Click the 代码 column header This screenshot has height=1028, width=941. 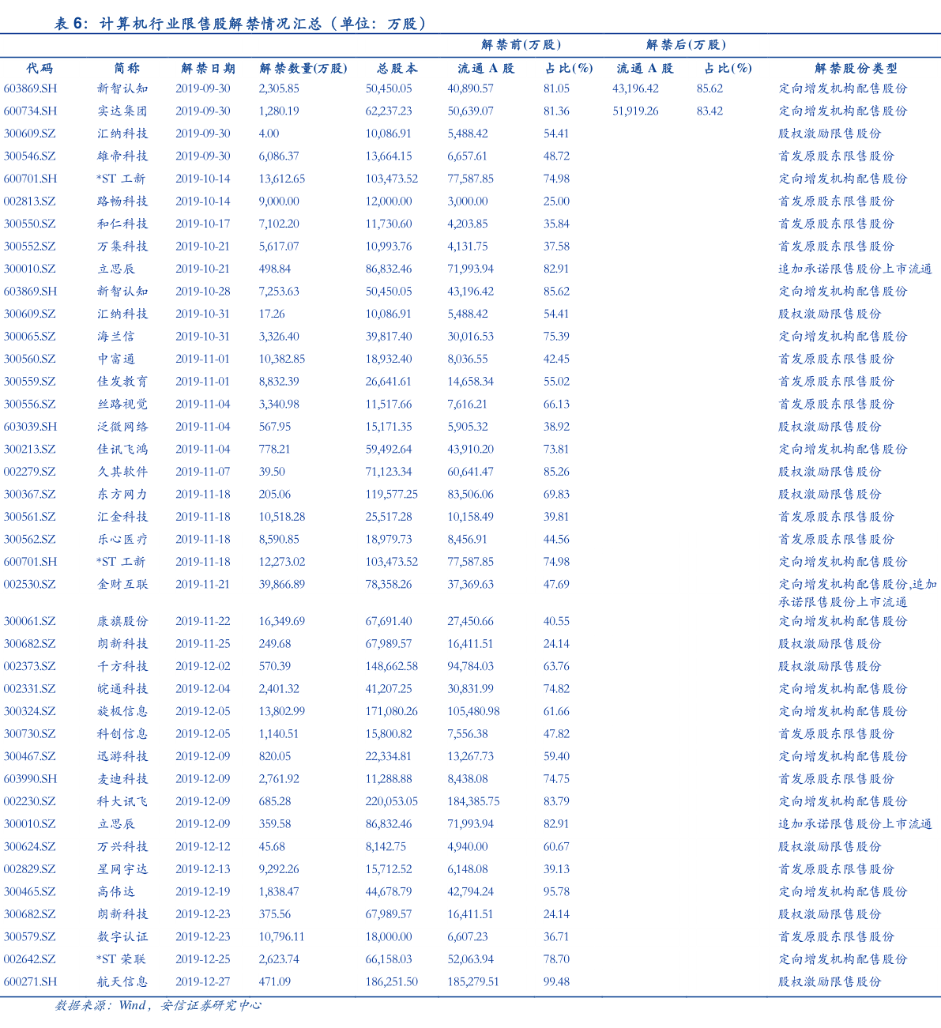point(40,69)
